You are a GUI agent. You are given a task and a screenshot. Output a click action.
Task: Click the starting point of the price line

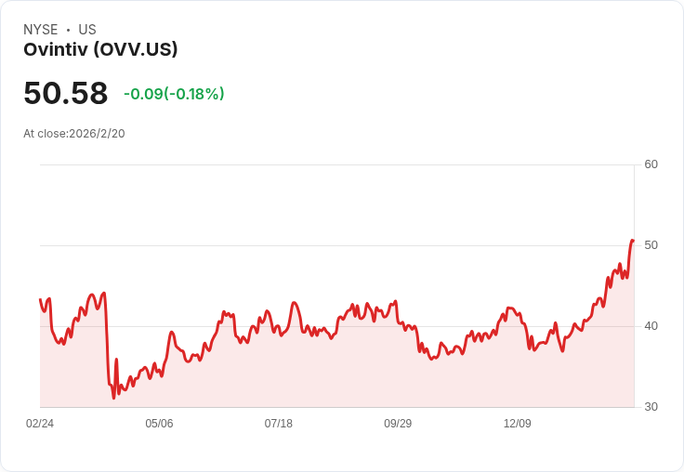click(x=40, y=299)
